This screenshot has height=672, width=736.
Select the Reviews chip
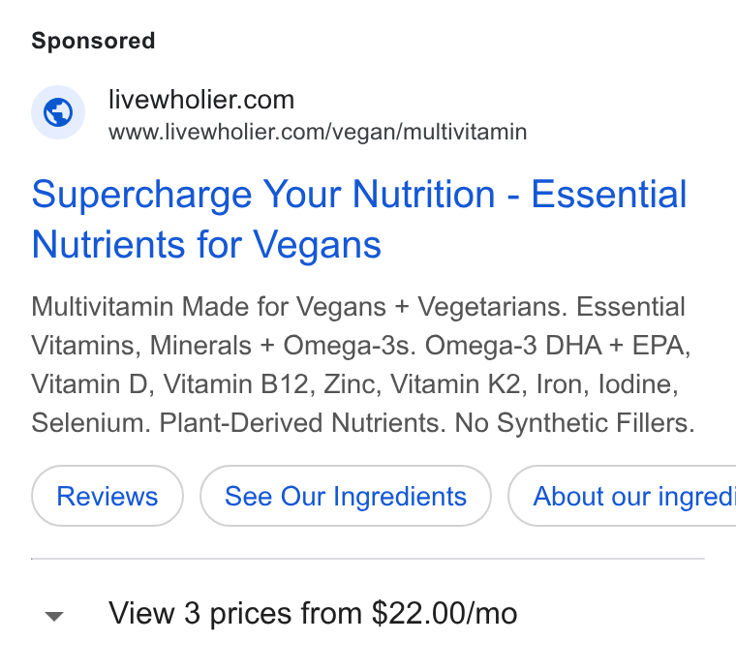tap(107, 496)
